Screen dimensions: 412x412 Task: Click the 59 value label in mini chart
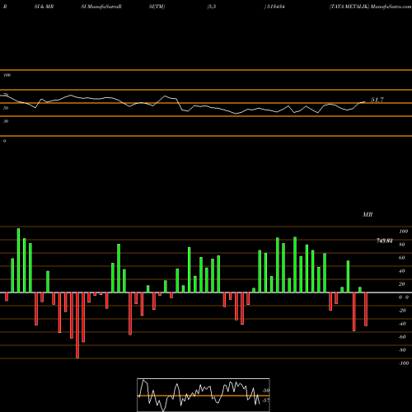266,391
